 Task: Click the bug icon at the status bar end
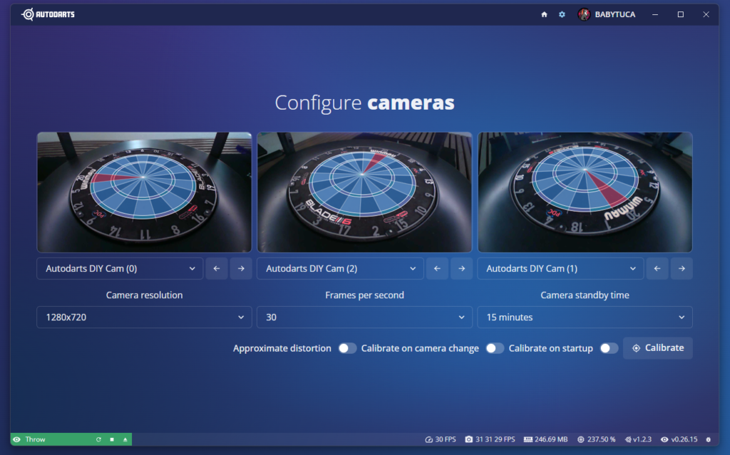[x=708, y=440]
